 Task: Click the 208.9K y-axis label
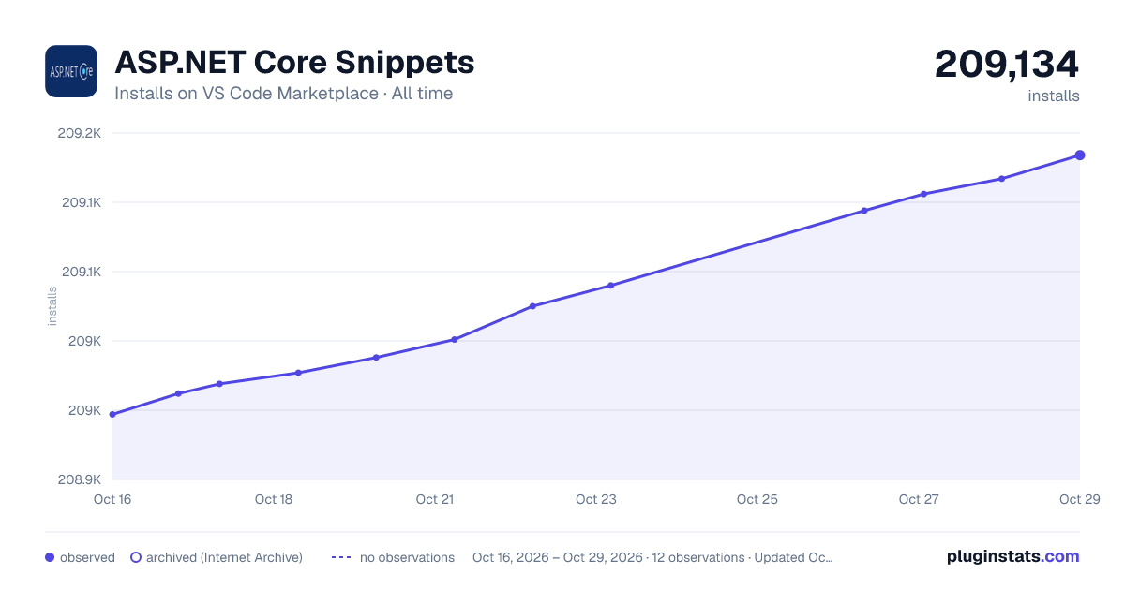80,479
